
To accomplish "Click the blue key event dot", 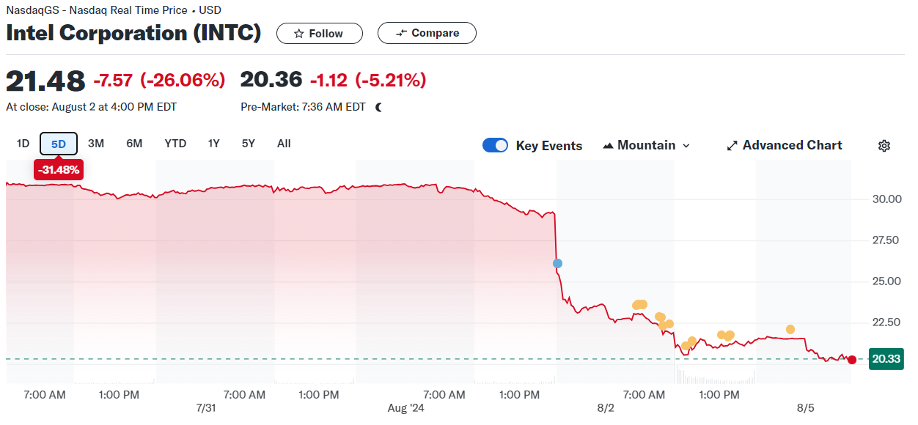I will 557,263.
